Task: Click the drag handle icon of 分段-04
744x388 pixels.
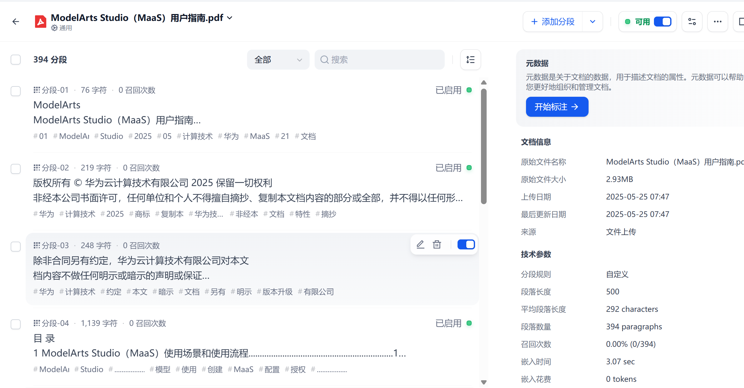Action: coord(37,323)
